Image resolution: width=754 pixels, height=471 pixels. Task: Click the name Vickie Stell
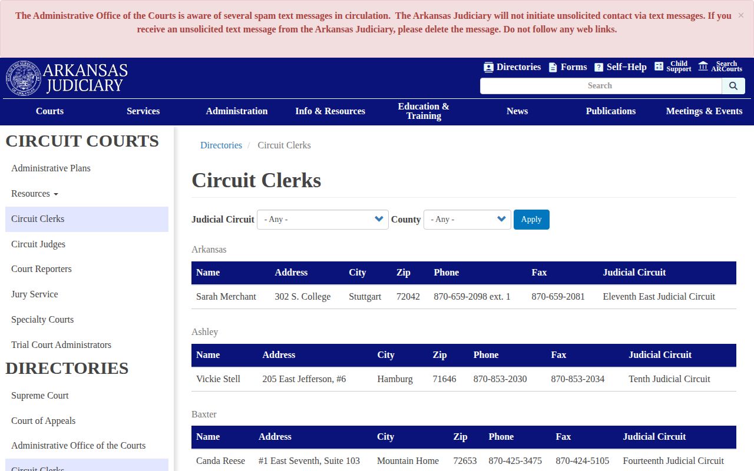pyautogui.click(x=218, y=379)
